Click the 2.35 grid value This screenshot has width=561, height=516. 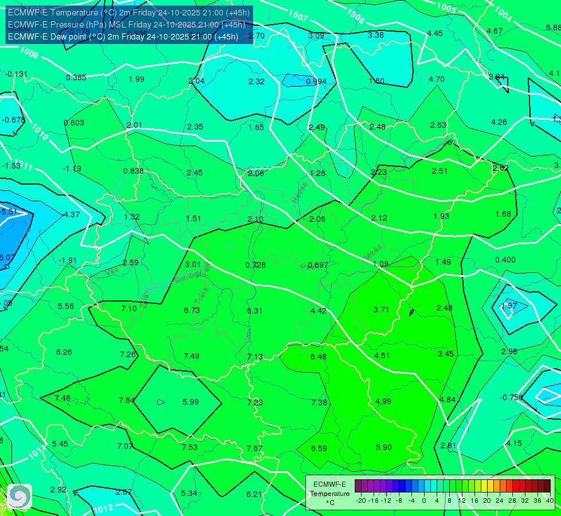195,127
